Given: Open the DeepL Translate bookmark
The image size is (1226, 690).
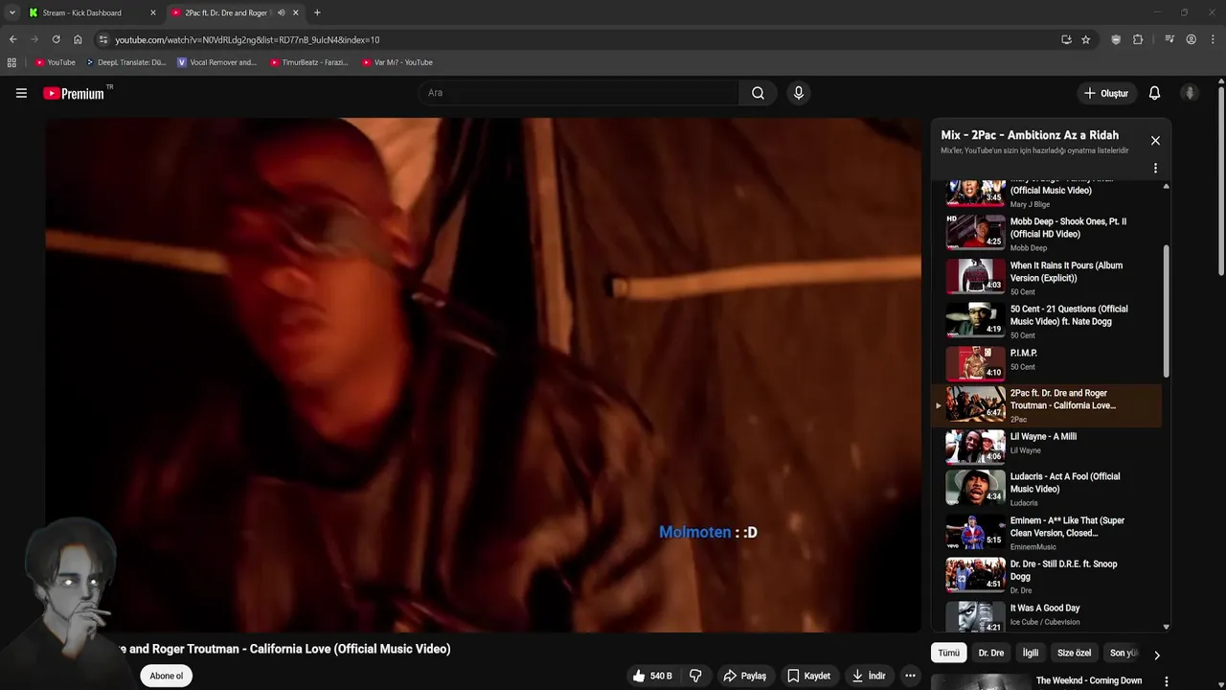Looking at the screenshot, I should [125, 62].
